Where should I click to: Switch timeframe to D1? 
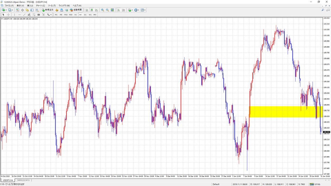point(85,15)
